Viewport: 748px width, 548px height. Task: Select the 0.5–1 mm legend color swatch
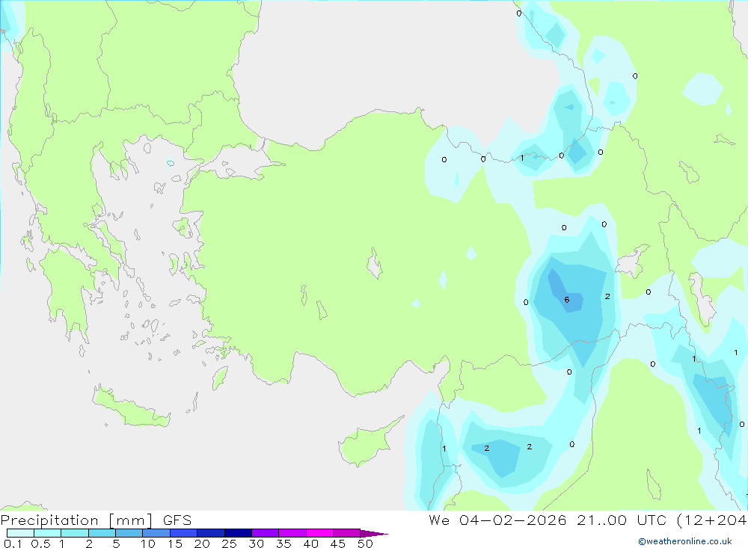pos(48,533)
